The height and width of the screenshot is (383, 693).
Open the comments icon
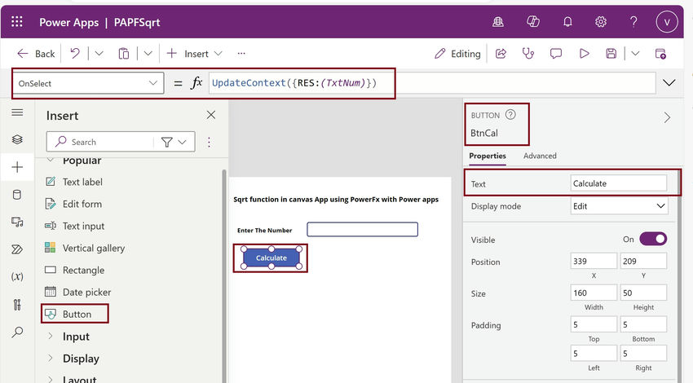555,54
